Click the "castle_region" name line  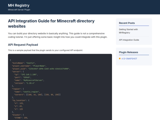[x=27, y=92]
